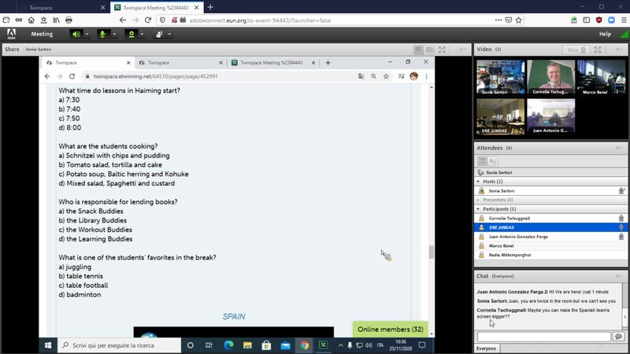Image resolution: width=630 pixels, height=354 pixels.
Task: Click Chrome icon in shared taskbar
Action: click(x=304, y=345)
